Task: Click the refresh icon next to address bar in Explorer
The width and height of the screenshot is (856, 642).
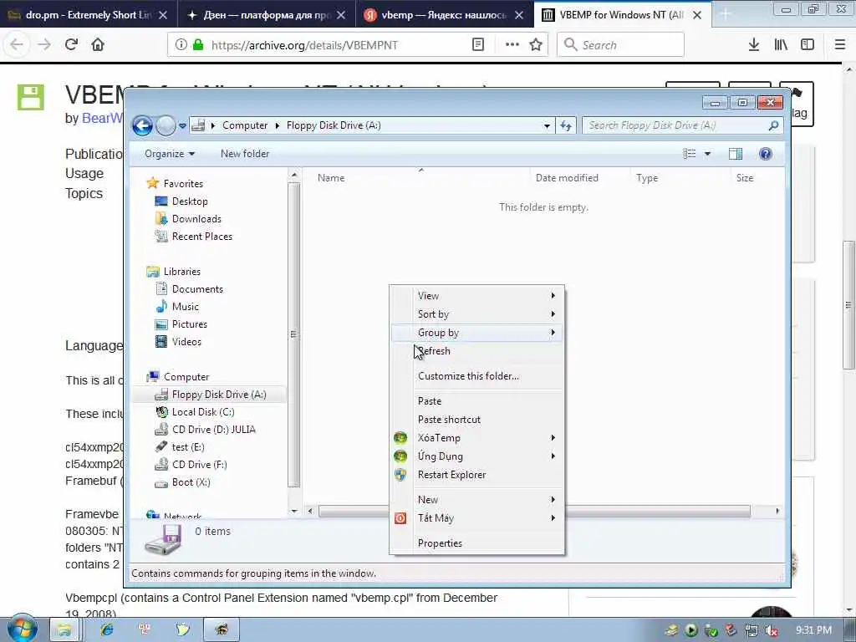Action: [566, 125]
